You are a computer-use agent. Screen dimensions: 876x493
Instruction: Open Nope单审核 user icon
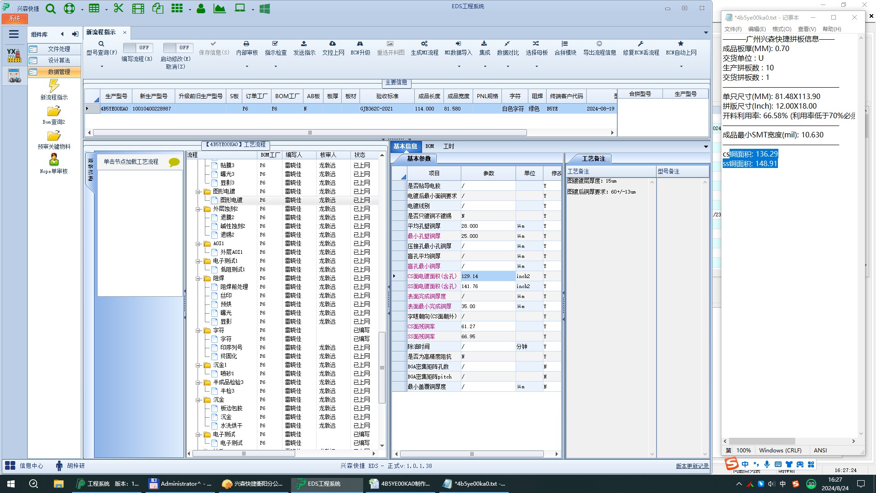pos(54,160)
